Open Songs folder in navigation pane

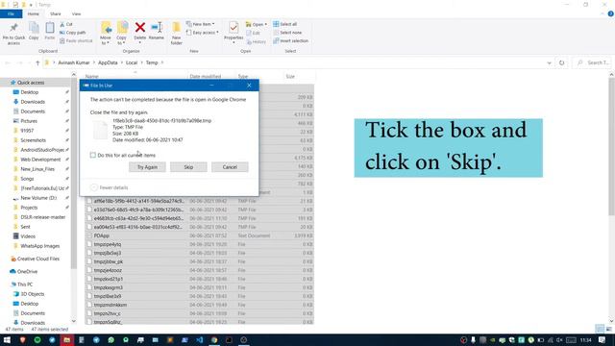27,179
